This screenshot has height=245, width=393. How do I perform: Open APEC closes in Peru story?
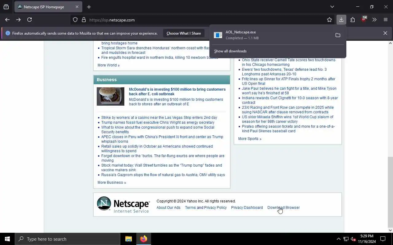162,139
